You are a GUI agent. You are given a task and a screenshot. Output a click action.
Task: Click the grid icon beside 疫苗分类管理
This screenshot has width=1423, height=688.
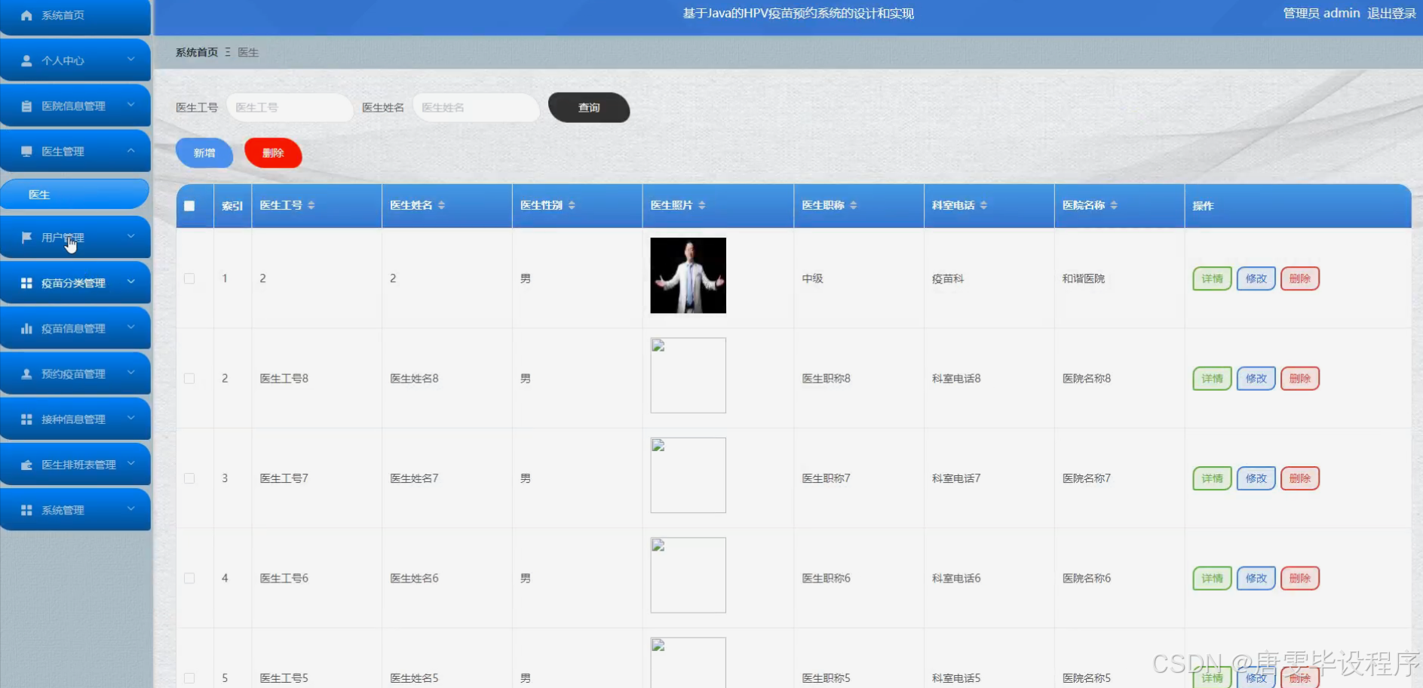[26, 283]
